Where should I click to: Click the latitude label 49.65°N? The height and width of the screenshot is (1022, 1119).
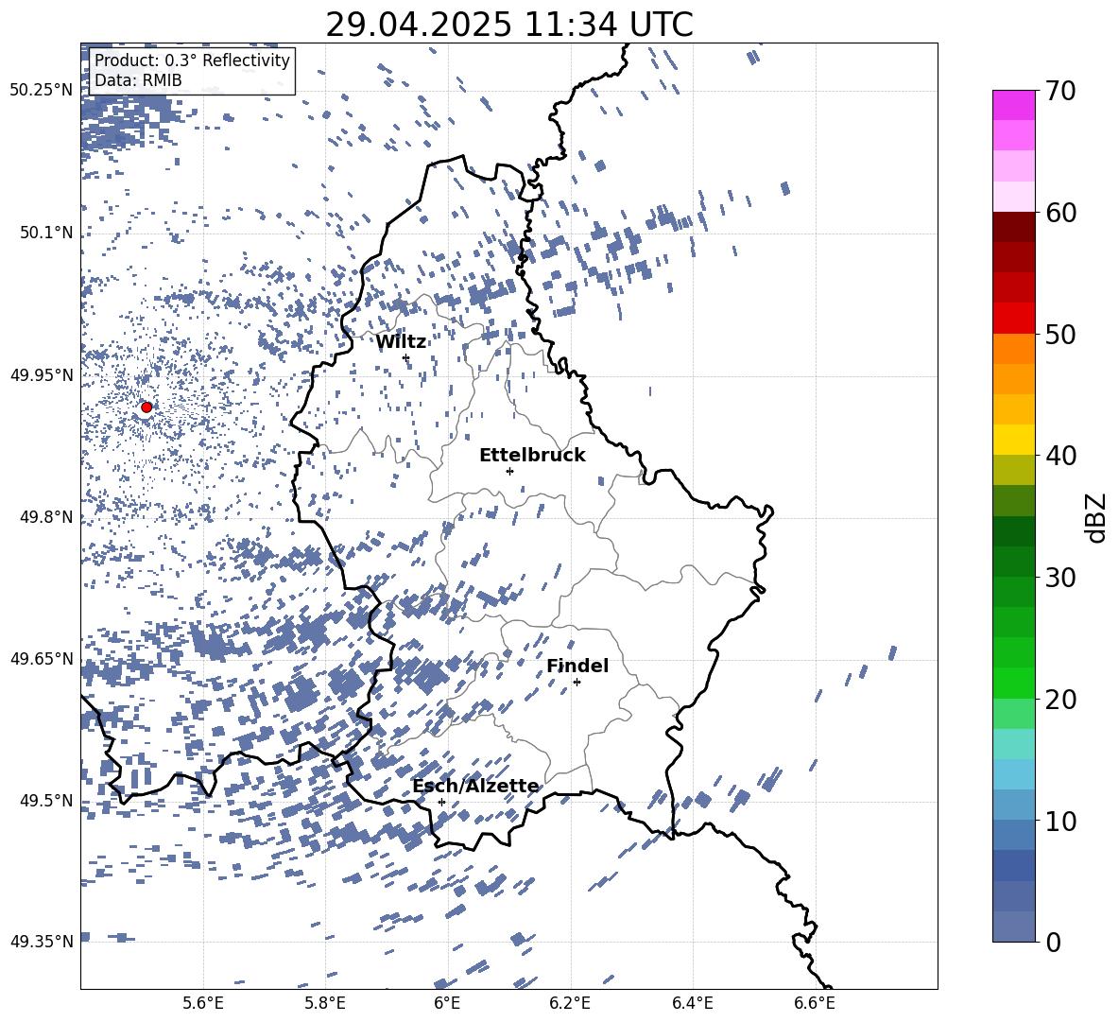point(42,659)
